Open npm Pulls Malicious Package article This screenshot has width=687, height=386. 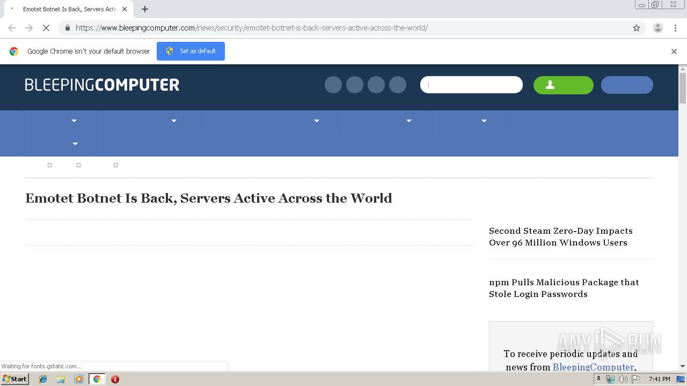click(x=564, y=288)
